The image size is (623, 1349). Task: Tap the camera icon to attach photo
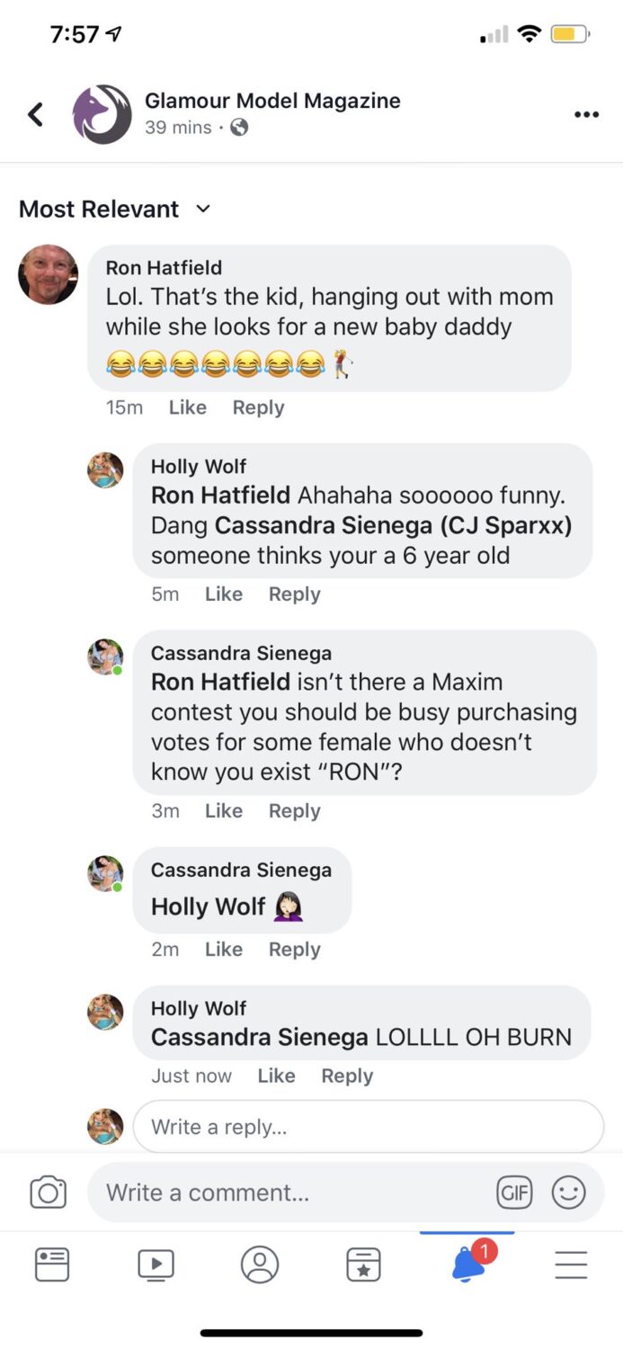(48, 1193)
